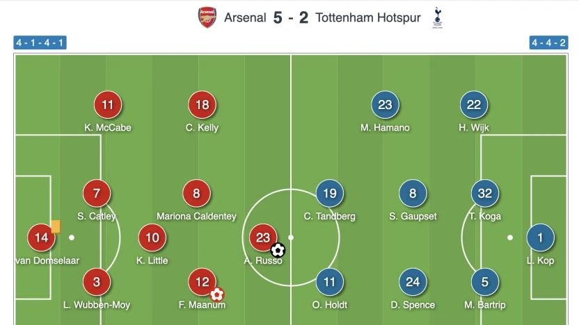This screenshot has height=325, width=579.
Task: Click goal icon on F. Maanum
Action: point(217,294)
